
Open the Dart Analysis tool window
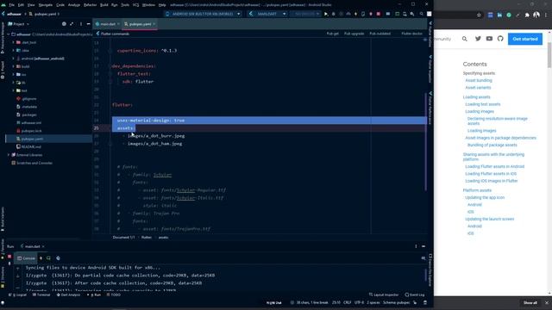[x=69, y=294]
